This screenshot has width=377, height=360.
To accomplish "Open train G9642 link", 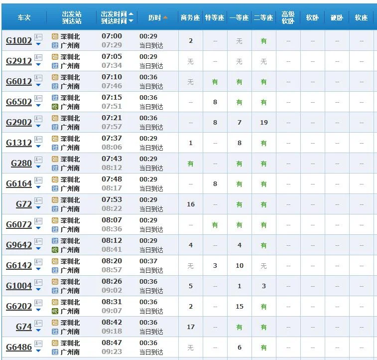I will 19,245.
